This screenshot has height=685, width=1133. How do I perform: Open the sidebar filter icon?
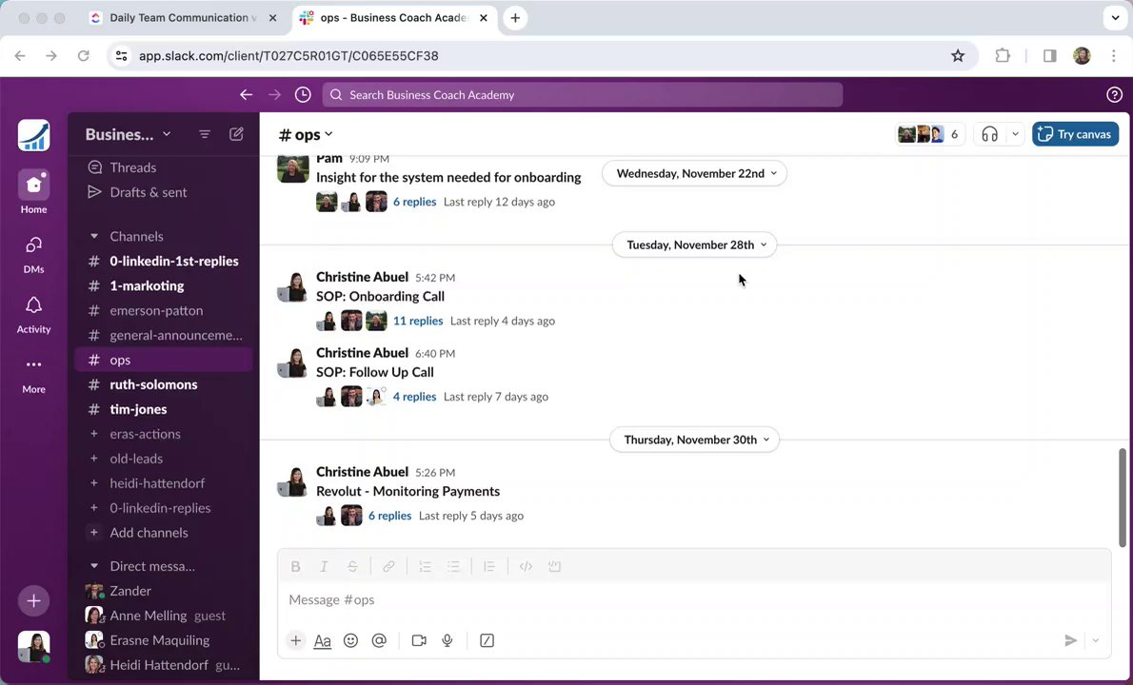(x=205, y=134)
